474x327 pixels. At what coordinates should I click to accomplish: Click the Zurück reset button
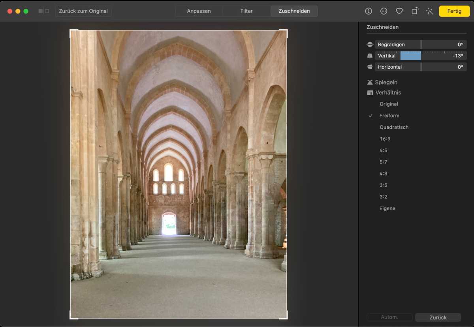pyautogui.click(x=438, y=318)
